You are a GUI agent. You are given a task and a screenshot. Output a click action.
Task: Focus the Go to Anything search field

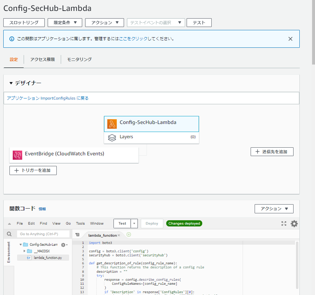pyautogui.click(x=43, y=234)
